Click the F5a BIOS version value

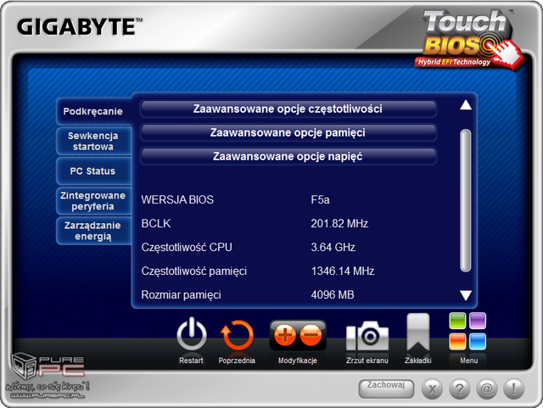(x=321, y=200)
